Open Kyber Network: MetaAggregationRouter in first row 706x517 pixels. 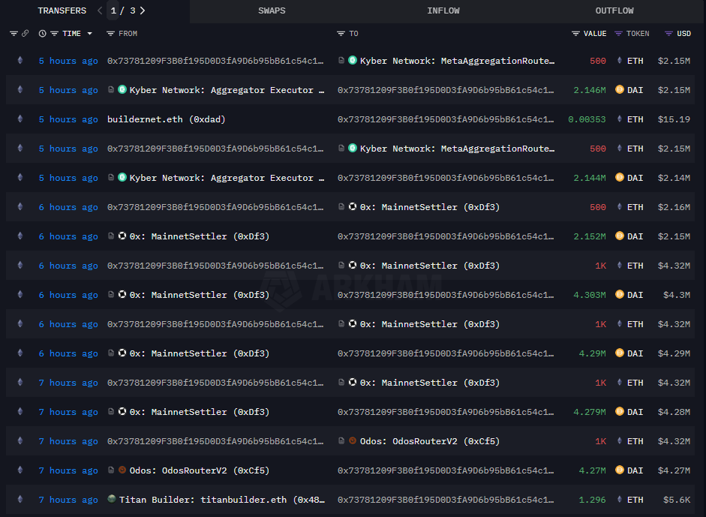pos(456,61)
